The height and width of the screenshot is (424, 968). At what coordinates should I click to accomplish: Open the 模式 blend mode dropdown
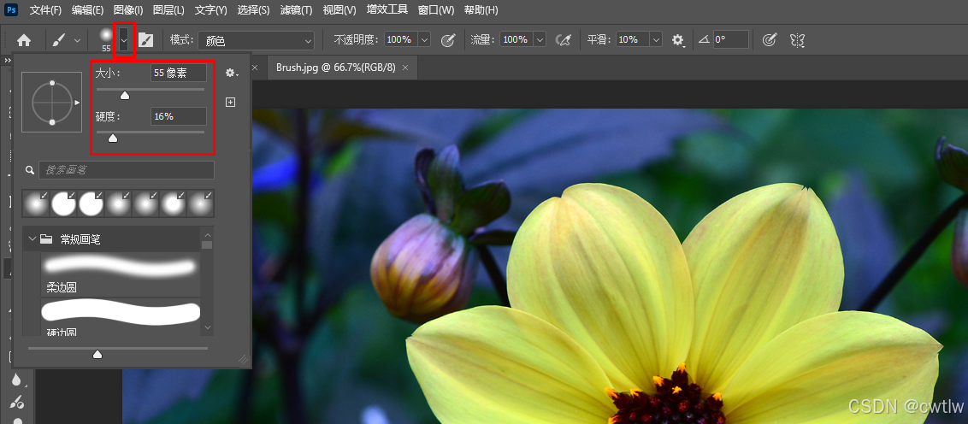tap(256, 41)
